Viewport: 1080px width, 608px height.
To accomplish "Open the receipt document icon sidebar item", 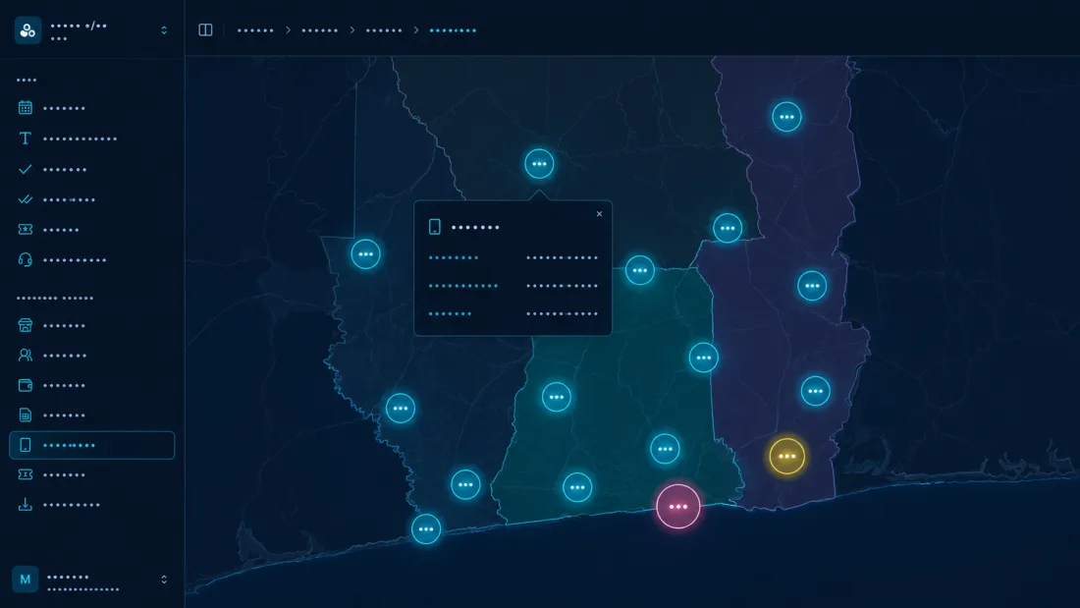I will [x=91, y=415].
